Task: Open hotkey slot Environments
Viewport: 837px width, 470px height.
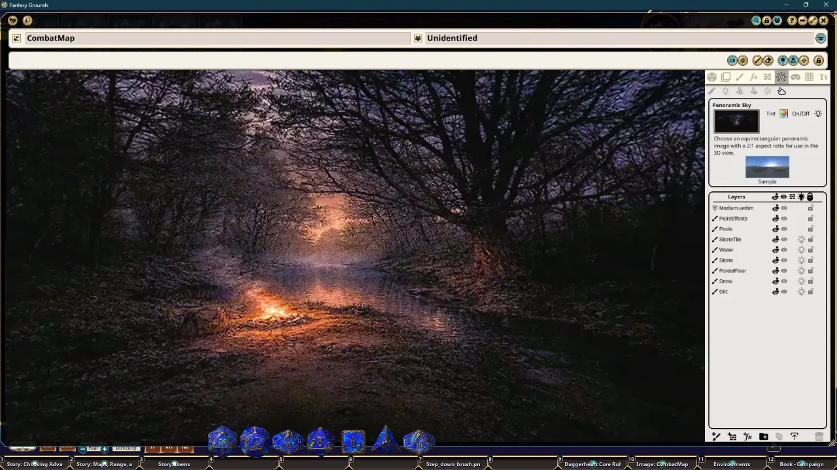Action: (x=732, y=464)
